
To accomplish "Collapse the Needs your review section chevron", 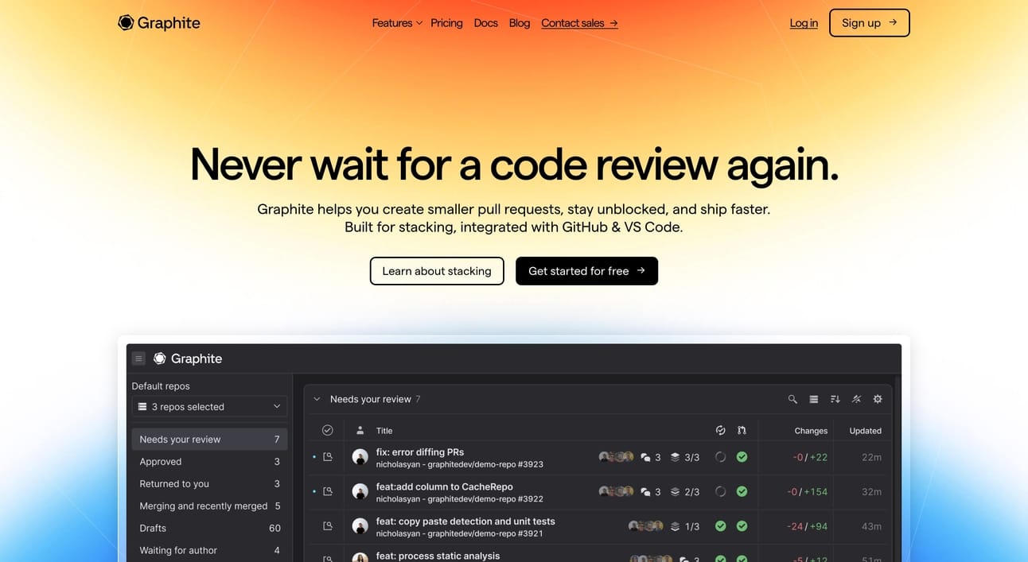I will pyautogui.click(x=317, y=399).
